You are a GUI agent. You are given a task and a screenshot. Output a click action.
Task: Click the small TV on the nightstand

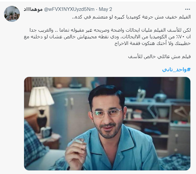[x=46, y=132]
